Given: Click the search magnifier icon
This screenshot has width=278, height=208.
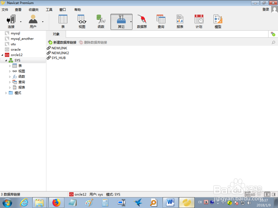Looking at the screenshot, I should pyautogui.click(x=273, y=42).
